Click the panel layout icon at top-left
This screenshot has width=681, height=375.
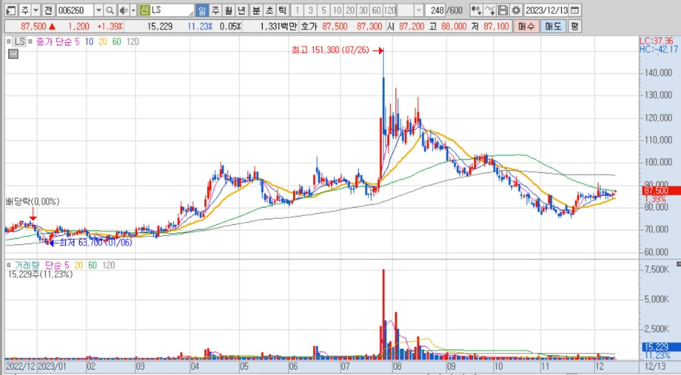10,10
